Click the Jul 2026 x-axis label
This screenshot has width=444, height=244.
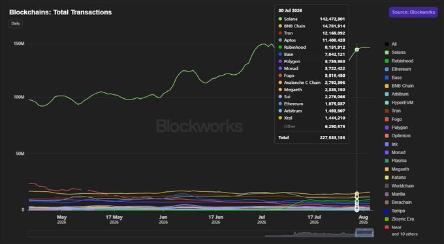[x=262, y=219]
